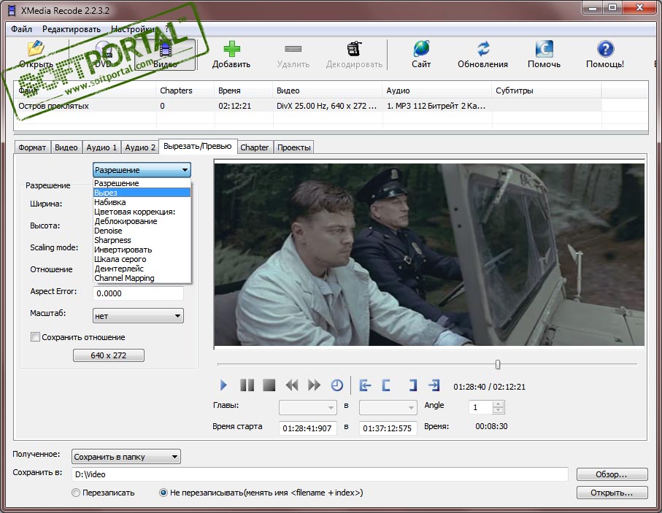The height and width of the screenshot is (513, 662).
Task: Set cut start bracket marker
Action: (386, 385)
